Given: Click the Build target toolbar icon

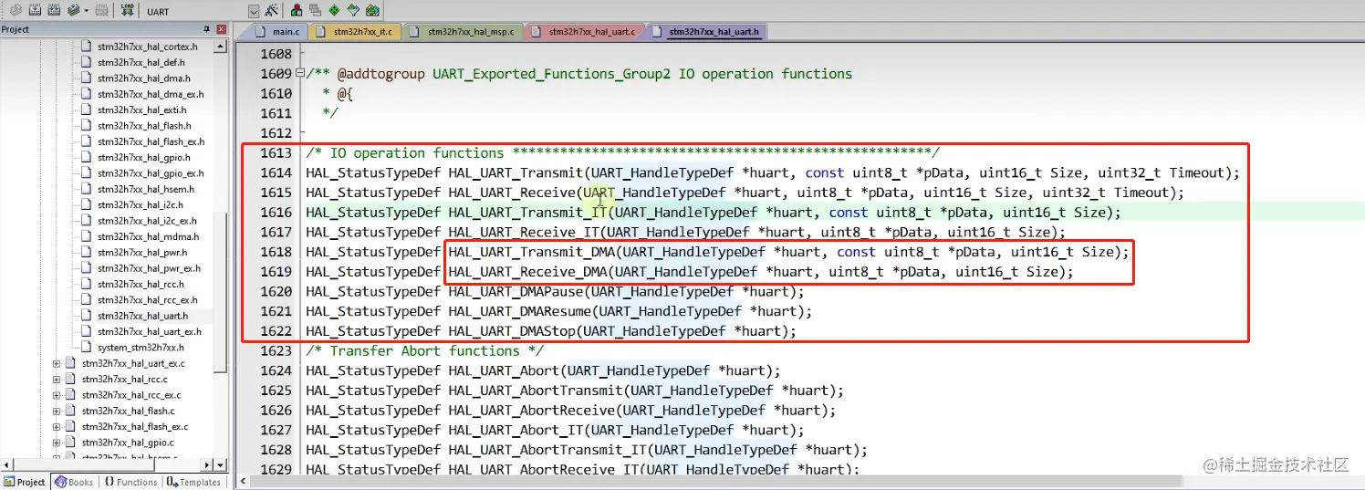Looking at the screenshot, I should (x=35, y=11).
